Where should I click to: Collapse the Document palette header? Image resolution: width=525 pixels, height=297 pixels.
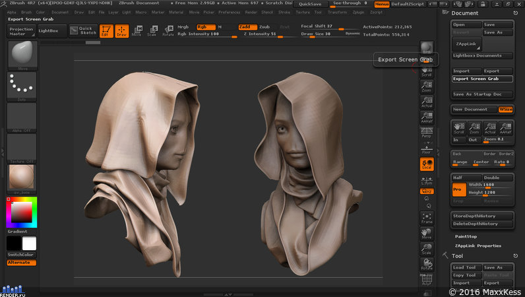tap(465, 13)
